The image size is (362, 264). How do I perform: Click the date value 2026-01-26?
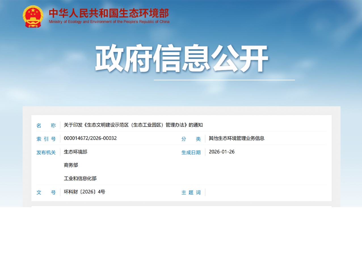(x=222, y=152)
